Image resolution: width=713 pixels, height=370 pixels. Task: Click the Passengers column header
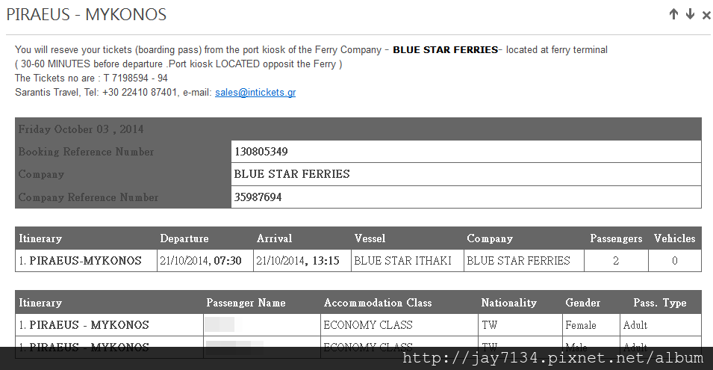[x=616, y=238]
